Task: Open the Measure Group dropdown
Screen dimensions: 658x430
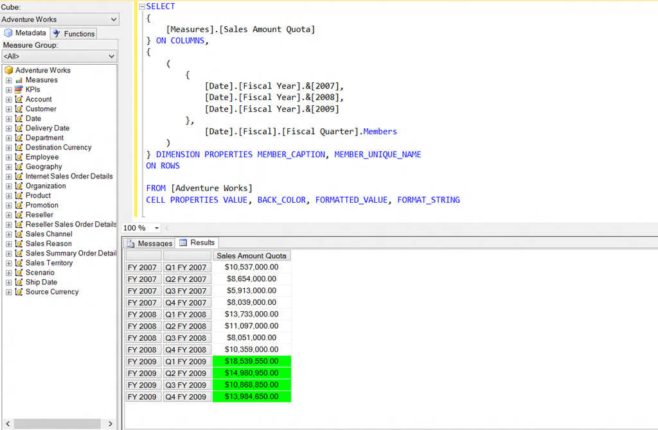Action: click(x=59, y=56)
